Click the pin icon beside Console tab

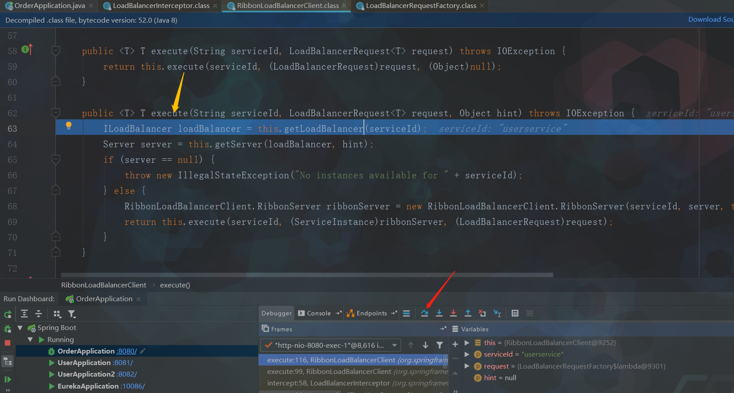point(339,313)
